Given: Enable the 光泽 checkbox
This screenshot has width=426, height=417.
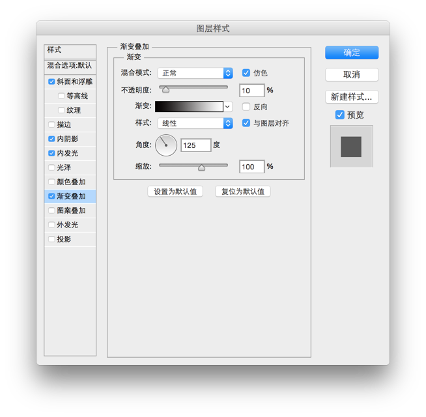Looking at the screenshot, I should 51,167.
